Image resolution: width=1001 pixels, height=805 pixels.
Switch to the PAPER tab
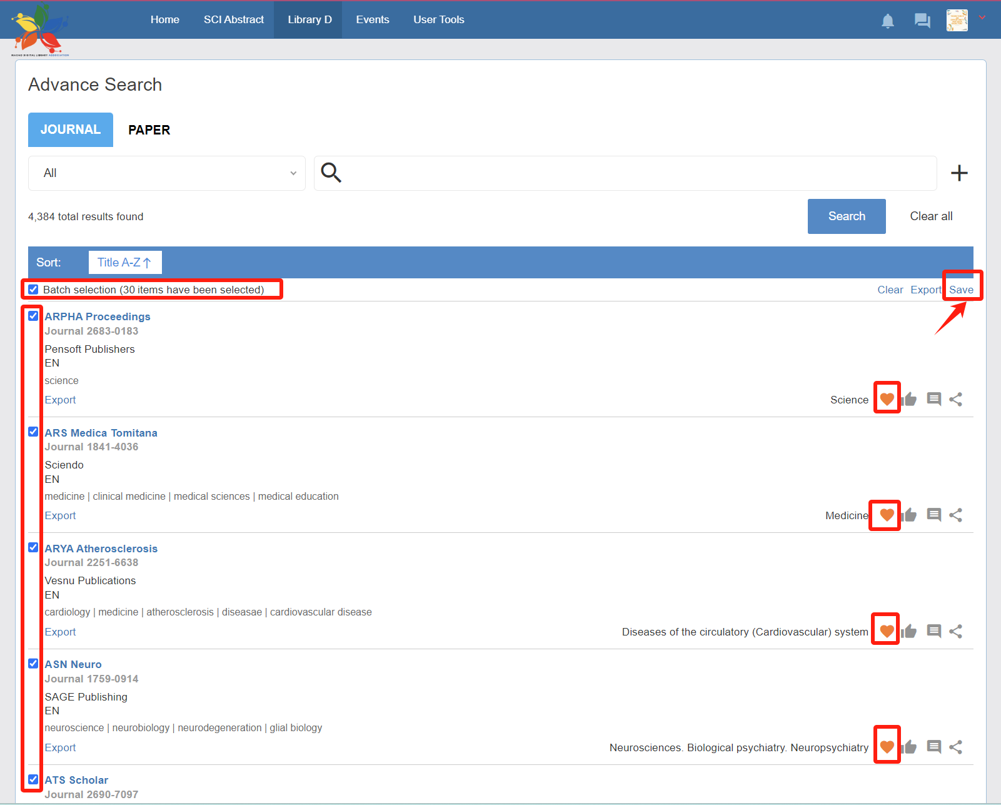(149, 130)
